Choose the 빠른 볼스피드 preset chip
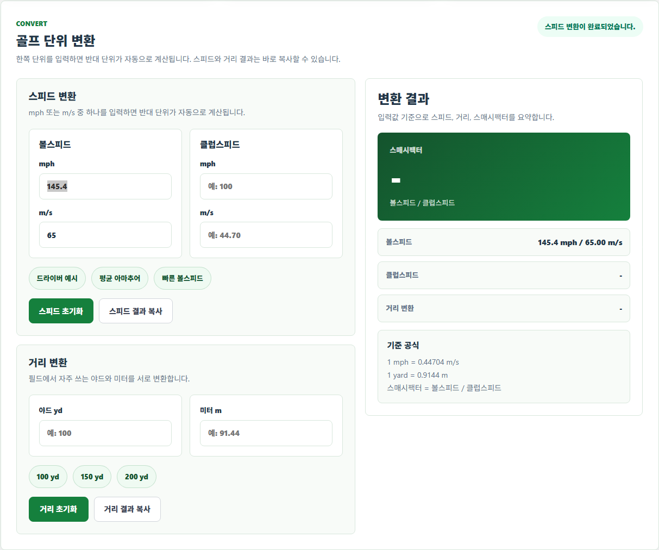 (x=183, y=278)
